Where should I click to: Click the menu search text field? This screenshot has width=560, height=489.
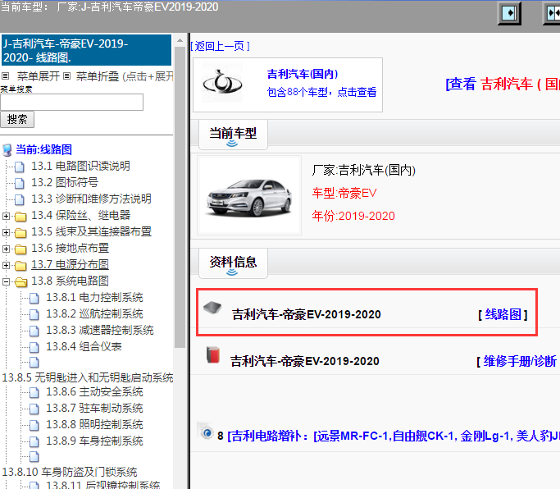[72, 103]
